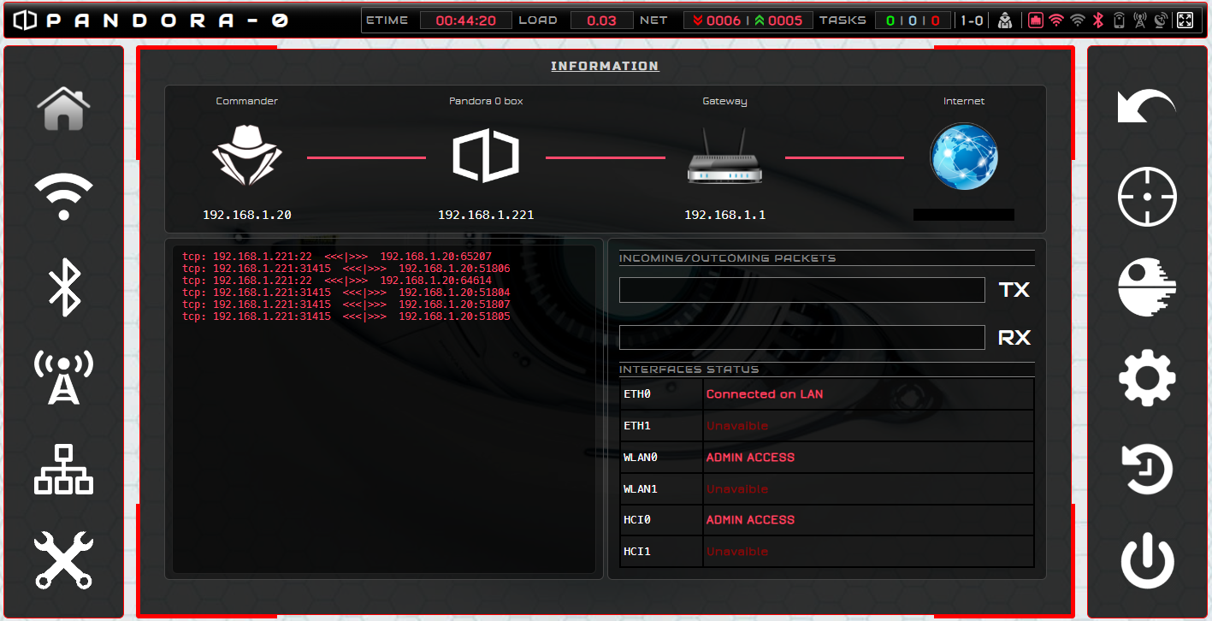Image resolution: width=1212 pixels, height=621 pixels.
Task: Click the ETH0 Connected on LAN row
Action: (826, 394)
